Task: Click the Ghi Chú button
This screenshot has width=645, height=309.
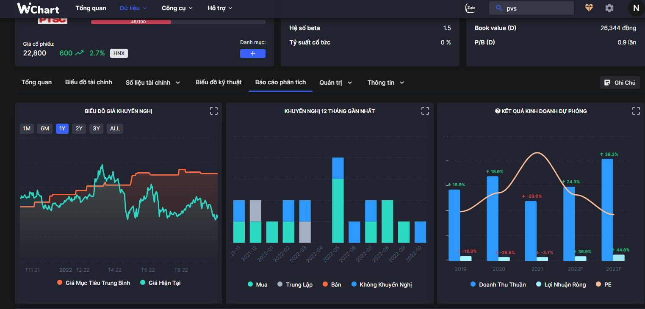Action: (x=620, y=83)
